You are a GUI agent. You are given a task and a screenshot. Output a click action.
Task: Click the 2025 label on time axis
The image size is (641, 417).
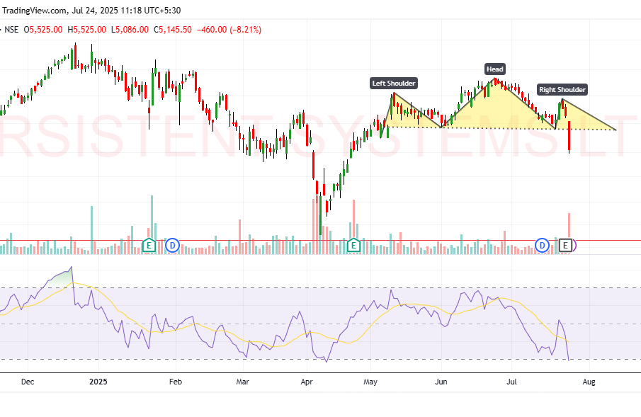(98, 382)
